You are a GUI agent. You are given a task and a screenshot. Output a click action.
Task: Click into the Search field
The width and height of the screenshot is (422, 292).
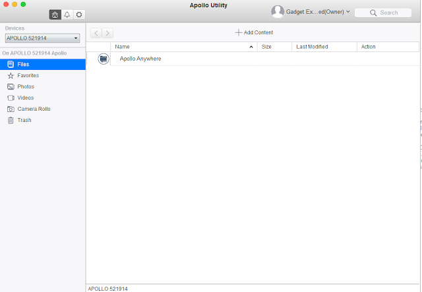383,13
